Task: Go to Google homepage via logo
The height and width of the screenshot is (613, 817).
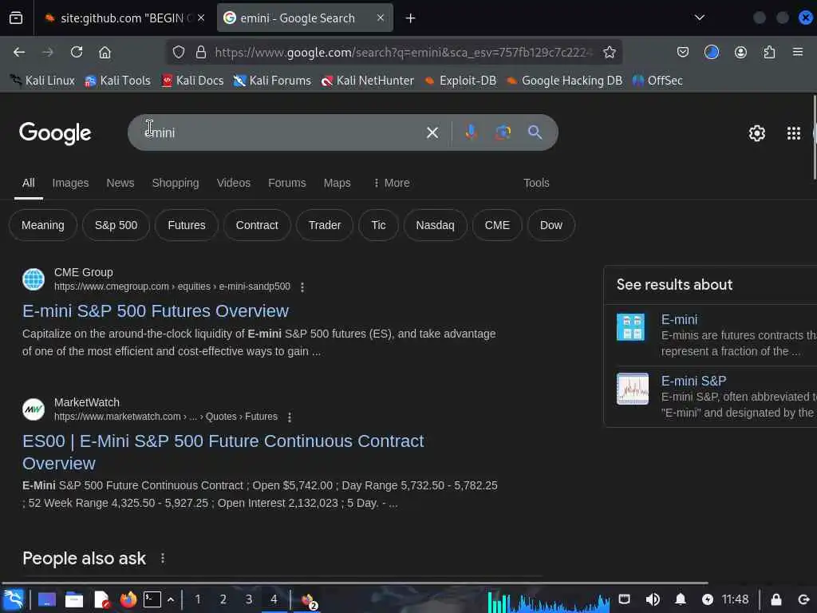Action: pos(55,133)
